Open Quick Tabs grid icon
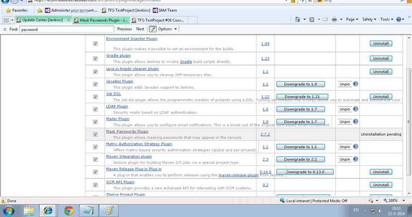The height and width of the screenshot is (217, 412). [6, 20]
